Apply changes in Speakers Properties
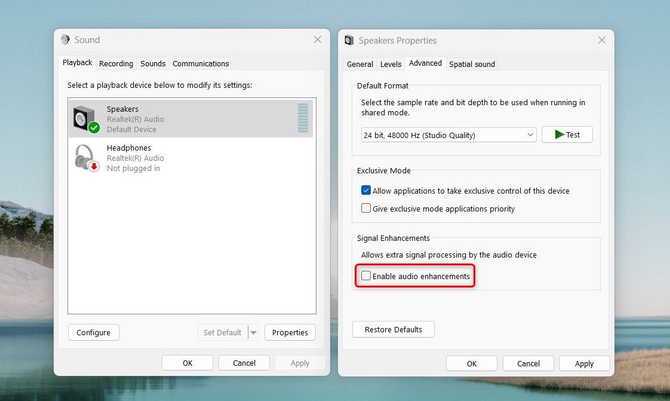The image size is (670, 401). pos(584,363)
